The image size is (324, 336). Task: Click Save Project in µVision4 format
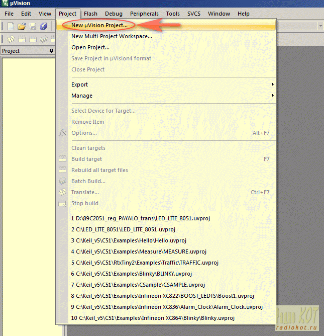coord(166,58)
